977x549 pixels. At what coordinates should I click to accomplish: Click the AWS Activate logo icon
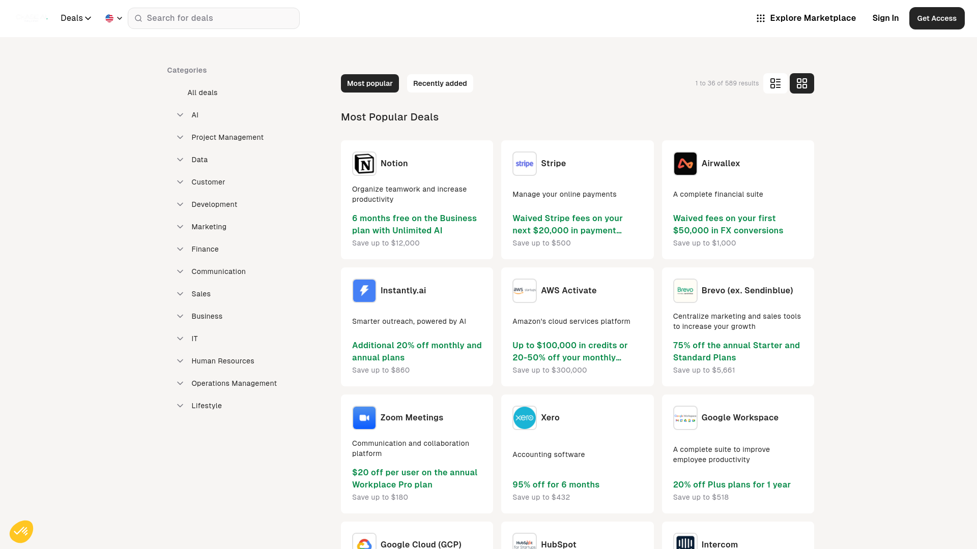click(x=525, y=291)
